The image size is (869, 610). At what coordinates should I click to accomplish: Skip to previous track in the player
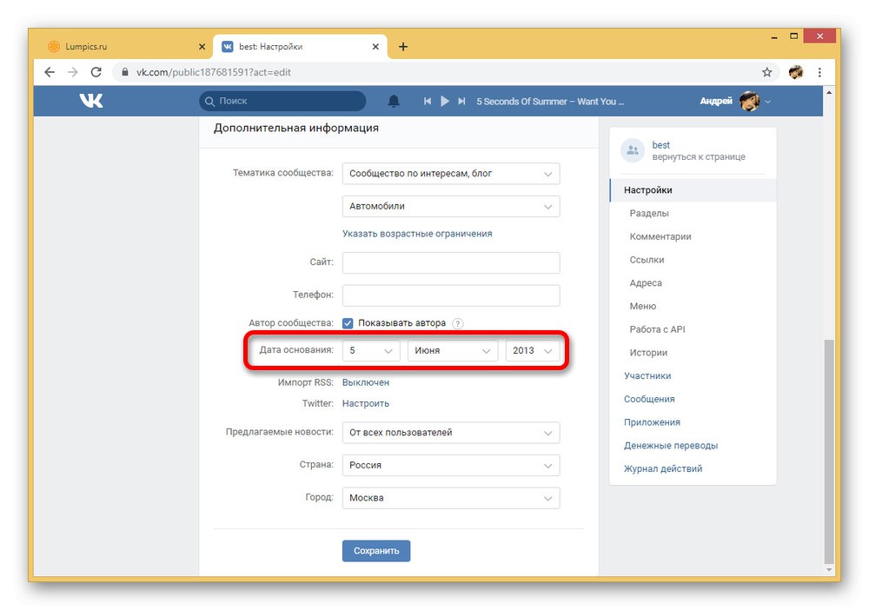pos(428,101)
